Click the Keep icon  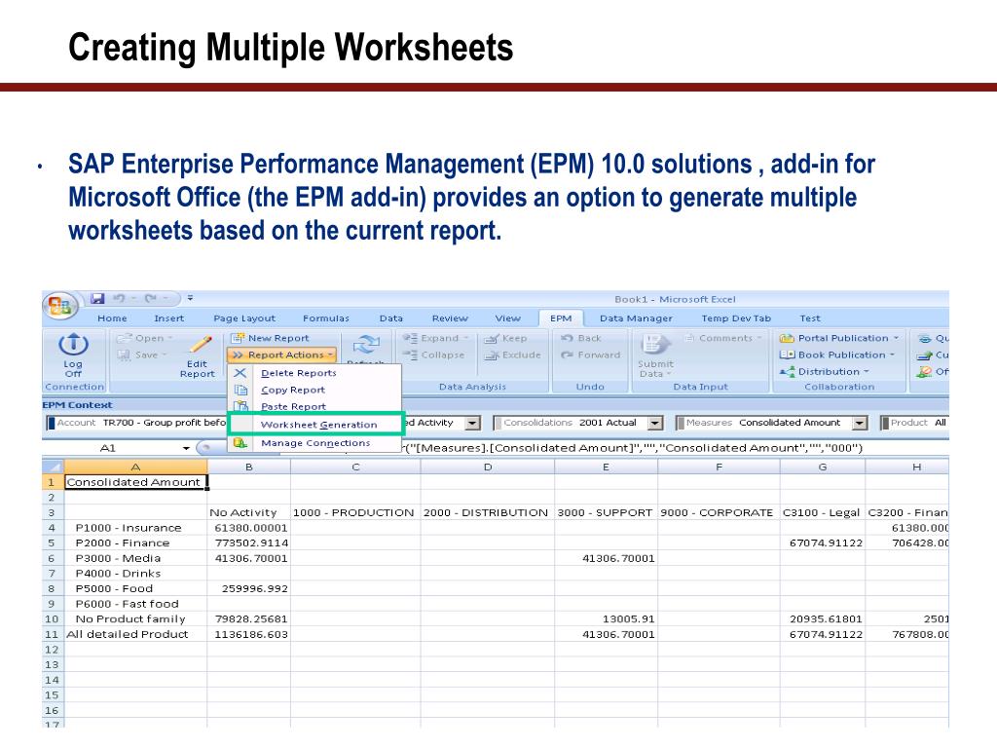[491, 338]
